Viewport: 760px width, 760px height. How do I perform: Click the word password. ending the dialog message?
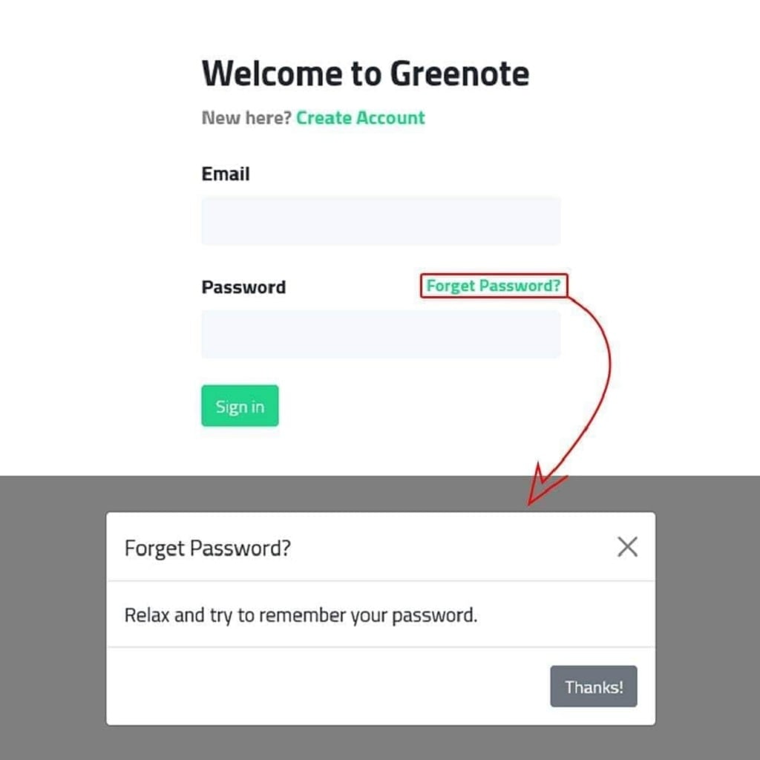click(x=434, y=615)
